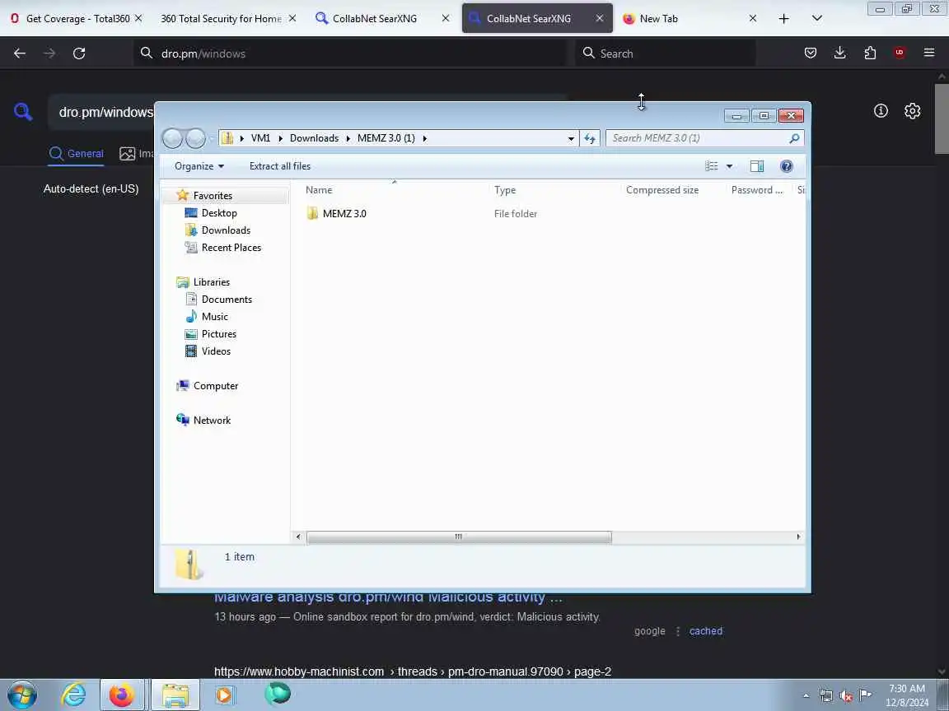Refresh the MEMZ 3.0 (1) folder view
The image size is (949, 711).
(x=590, y=138)
